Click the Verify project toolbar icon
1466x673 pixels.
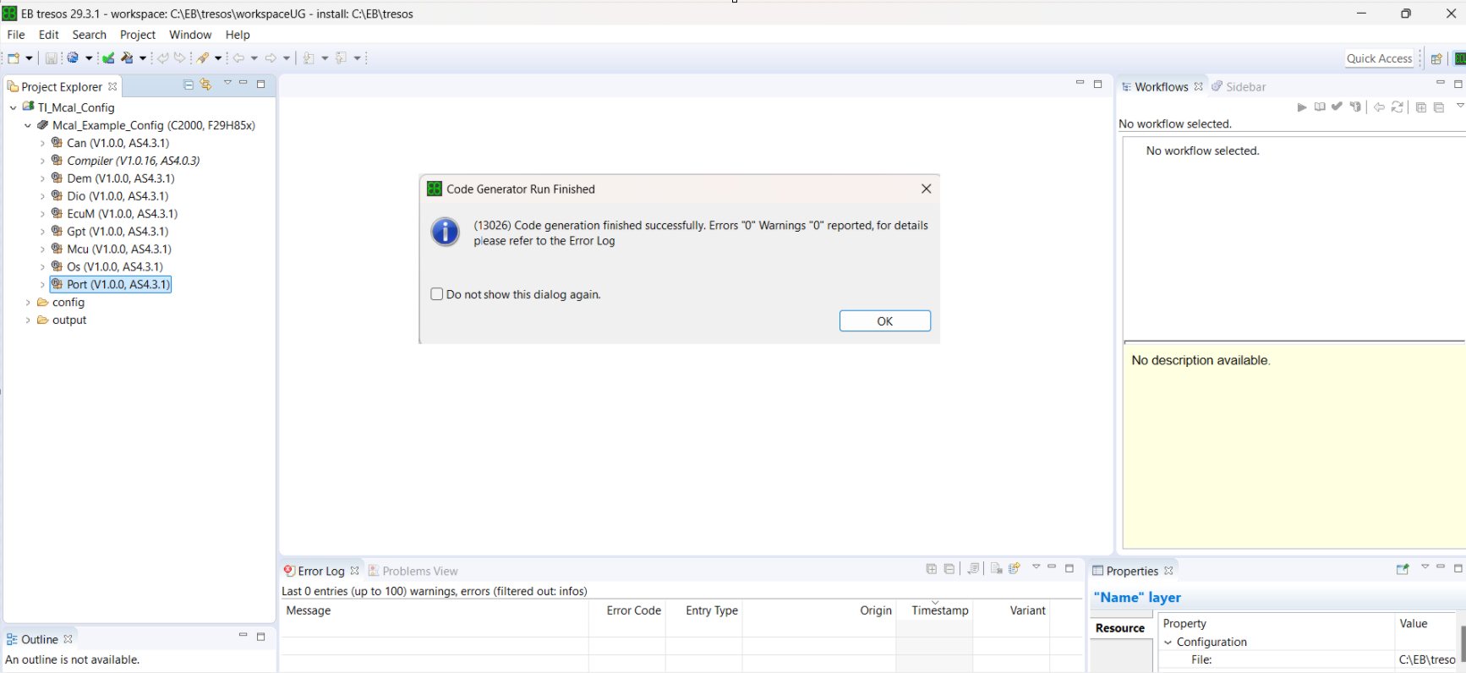[108, 58]
